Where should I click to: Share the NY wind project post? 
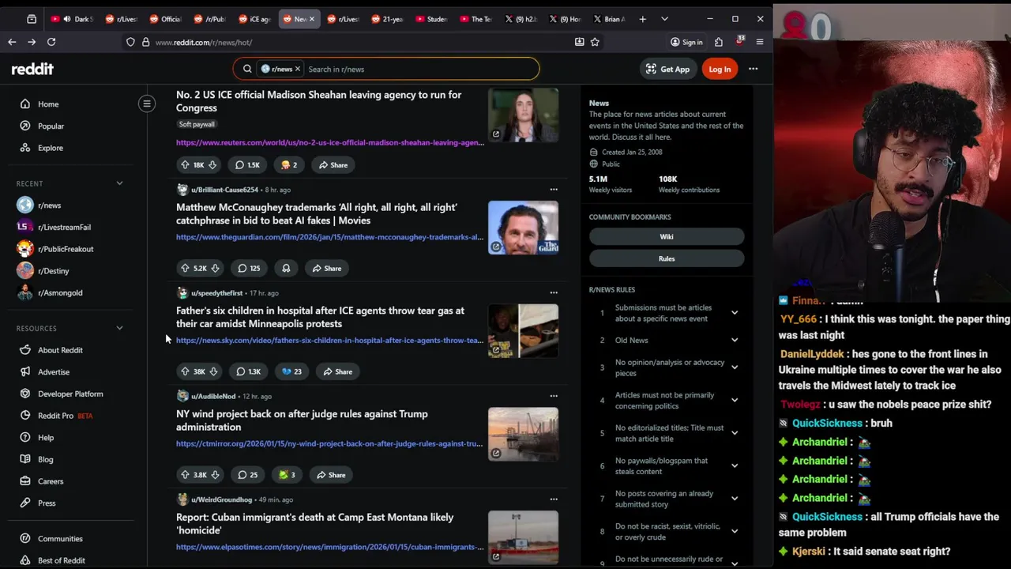click(x=331, y=475)
